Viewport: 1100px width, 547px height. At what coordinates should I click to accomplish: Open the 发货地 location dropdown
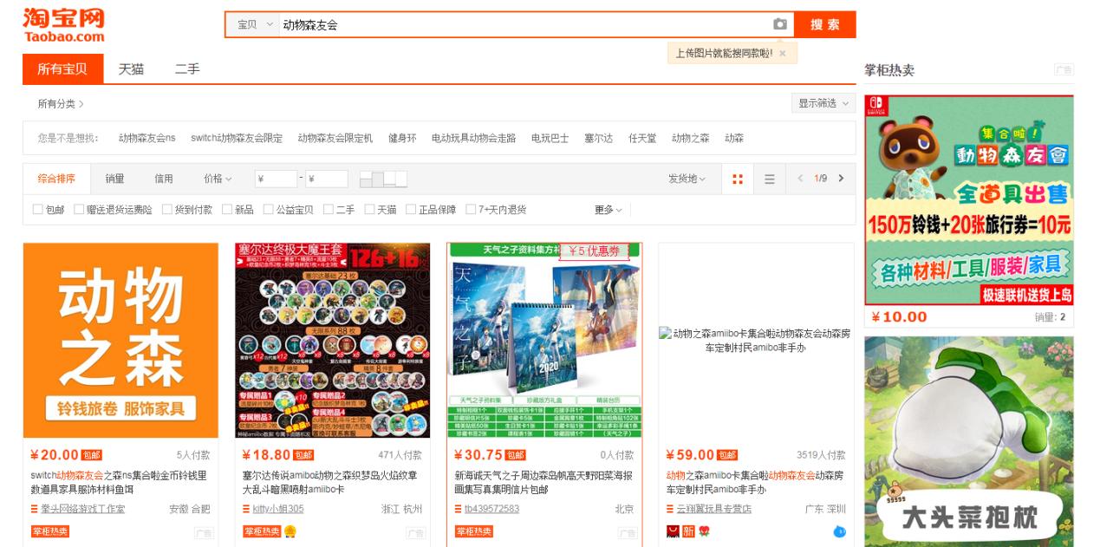tap(685, 179)
